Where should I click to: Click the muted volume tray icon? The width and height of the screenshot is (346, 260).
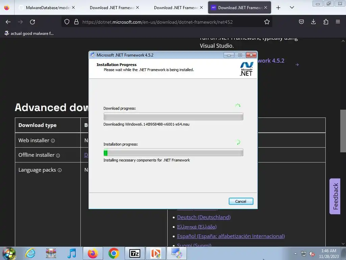(312, 254)
